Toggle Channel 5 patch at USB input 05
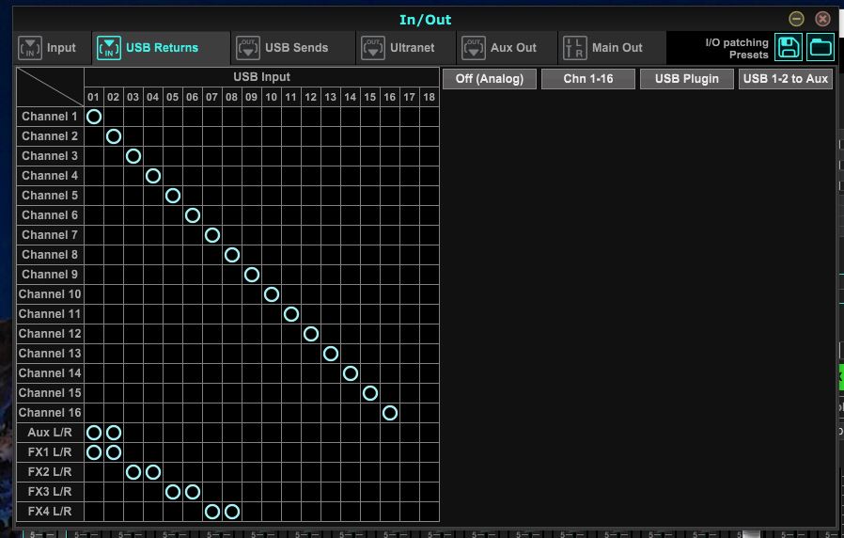The image size is (844, 538). coord(173,196)
